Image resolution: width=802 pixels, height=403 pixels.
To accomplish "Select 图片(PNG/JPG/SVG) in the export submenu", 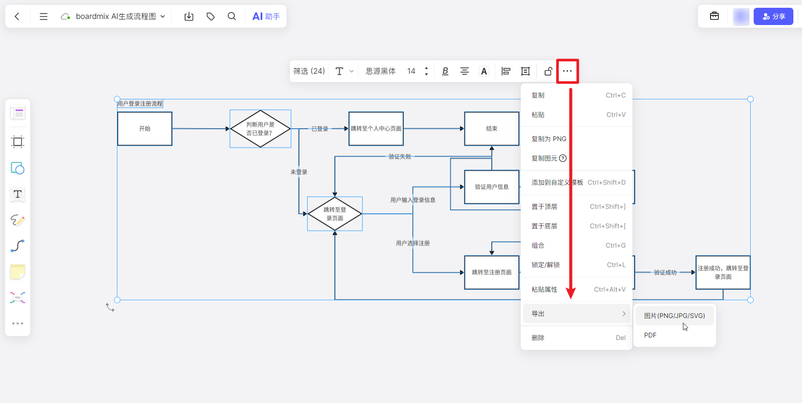I will pos(674,315).
